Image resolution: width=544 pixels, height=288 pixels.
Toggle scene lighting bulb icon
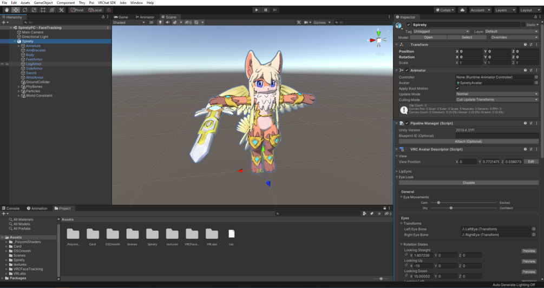pyautogui.click(x=160, y=23)
